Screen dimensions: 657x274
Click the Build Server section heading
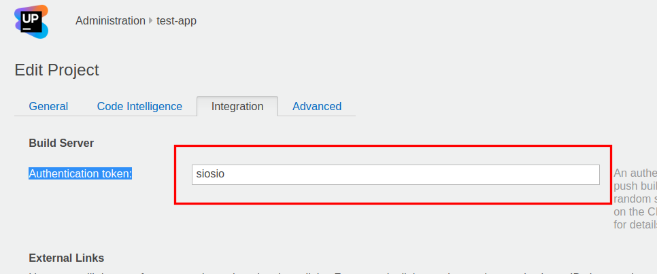point(61,143)
